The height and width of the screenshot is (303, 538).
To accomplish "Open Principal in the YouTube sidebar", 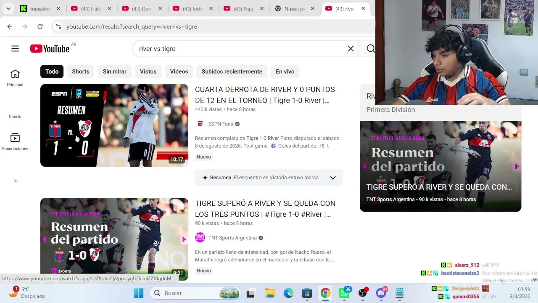I will click(15, 78).
